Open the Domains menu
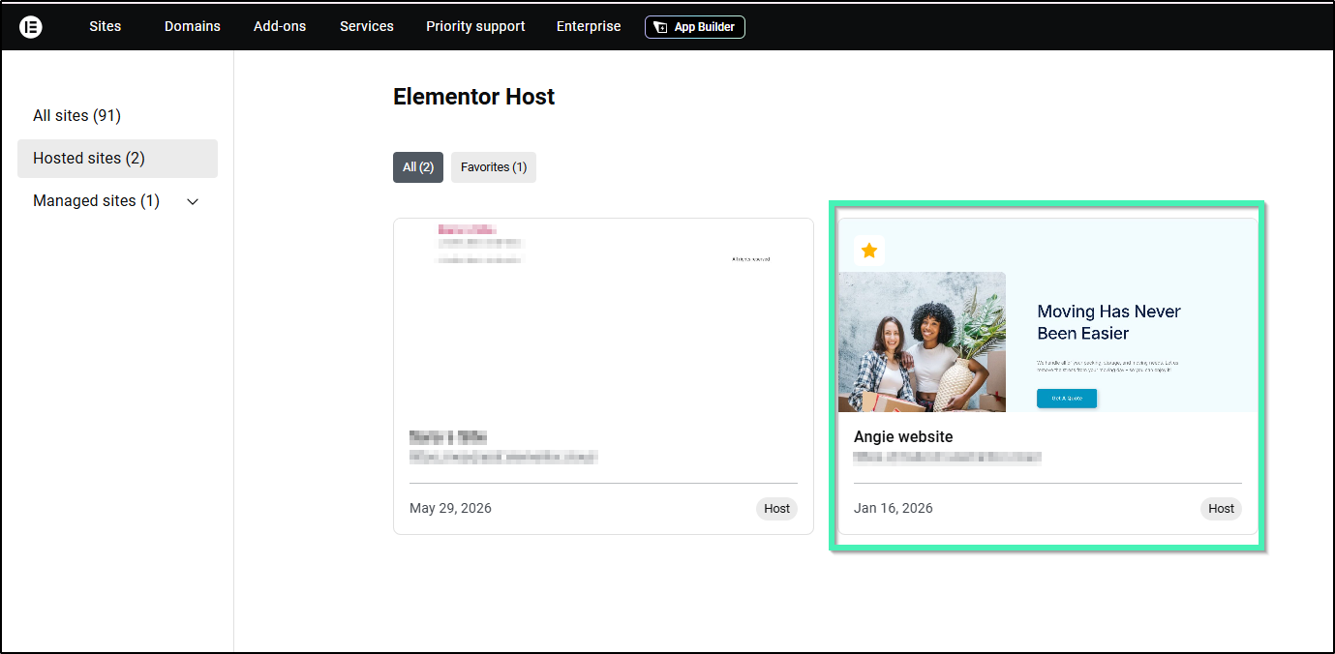The image size is (1335, 654). [x=193, y=26]
